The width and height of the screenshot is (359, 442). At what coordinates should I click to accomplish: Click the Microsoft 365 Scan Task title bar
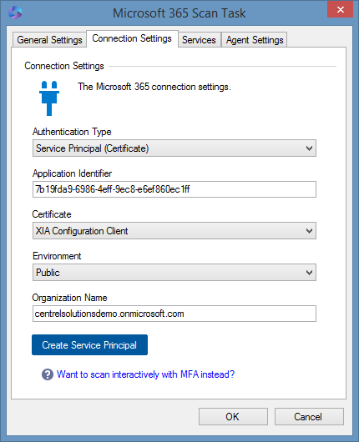pyautogui.click(x=179, y=13)
